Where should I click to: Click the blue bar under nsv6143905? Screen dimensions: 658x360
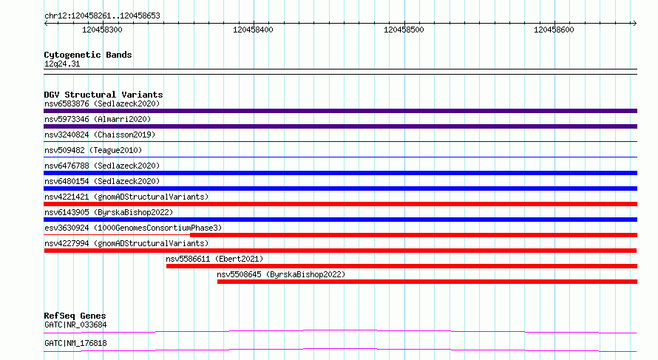click(340, 220)
